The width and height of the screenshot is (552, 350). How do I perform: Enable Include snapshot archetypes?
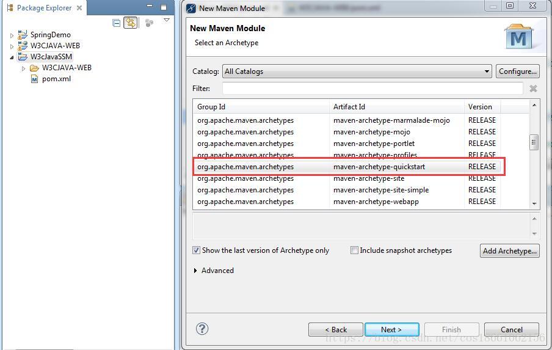point(354,250)
